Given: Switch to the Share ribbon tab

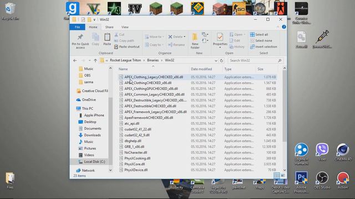Looking at the screenshot, I should coord(109,27).
